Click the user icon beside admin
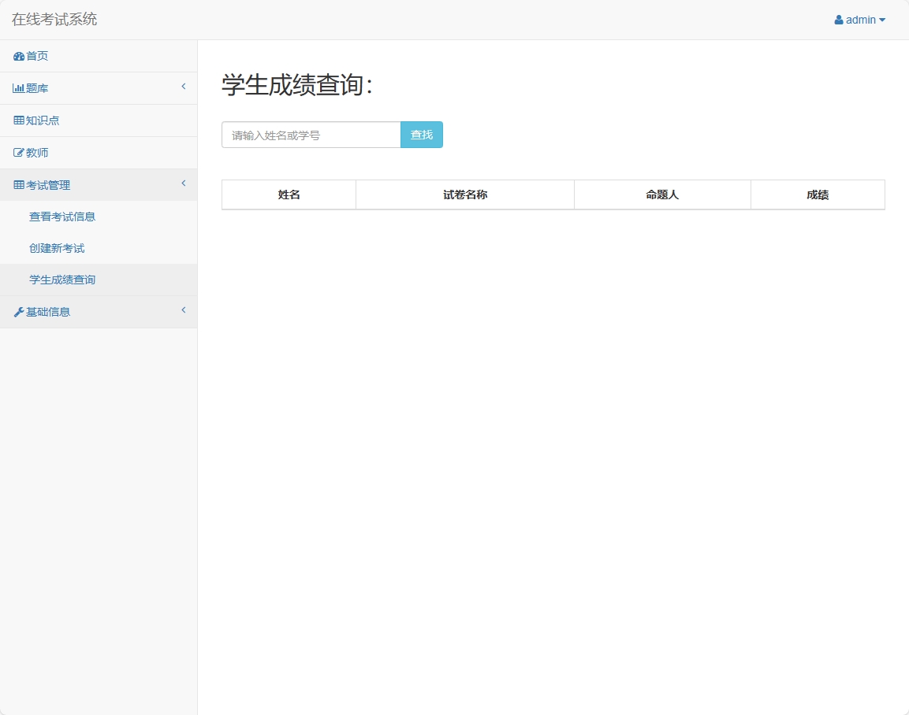This screenshot has width=909, height=715. pyautogui.click(x=838, y=20)
